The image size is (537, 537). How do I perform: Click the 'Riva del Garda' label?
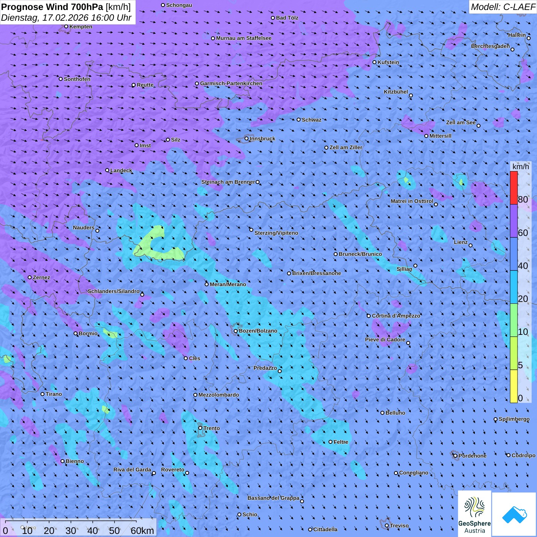click(132, 469)
